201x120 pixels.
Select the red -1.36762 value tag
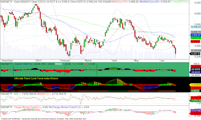pyautogui.click(x=196, y=88)
